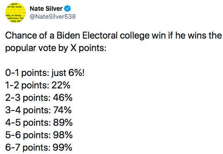223x154 pixels.
Task: Click the 89% value
Action: [63, 122]
